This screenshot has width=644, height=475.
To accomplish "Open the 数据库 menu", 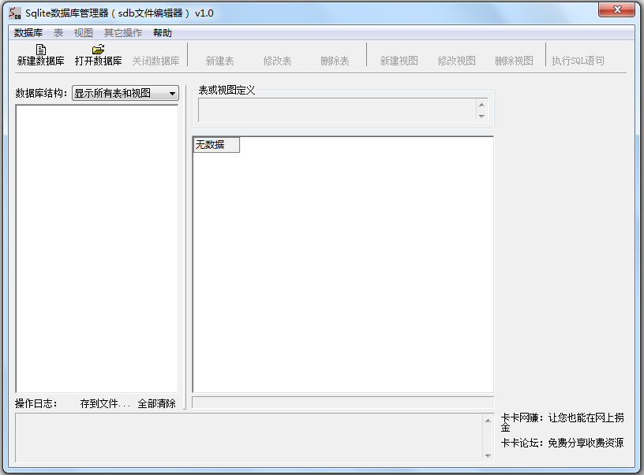I will click(28, 33).
